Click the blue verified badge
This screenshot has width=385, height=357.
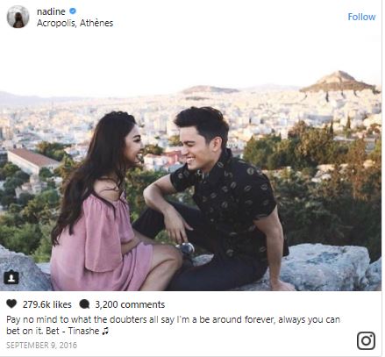(x=73, y=11)
